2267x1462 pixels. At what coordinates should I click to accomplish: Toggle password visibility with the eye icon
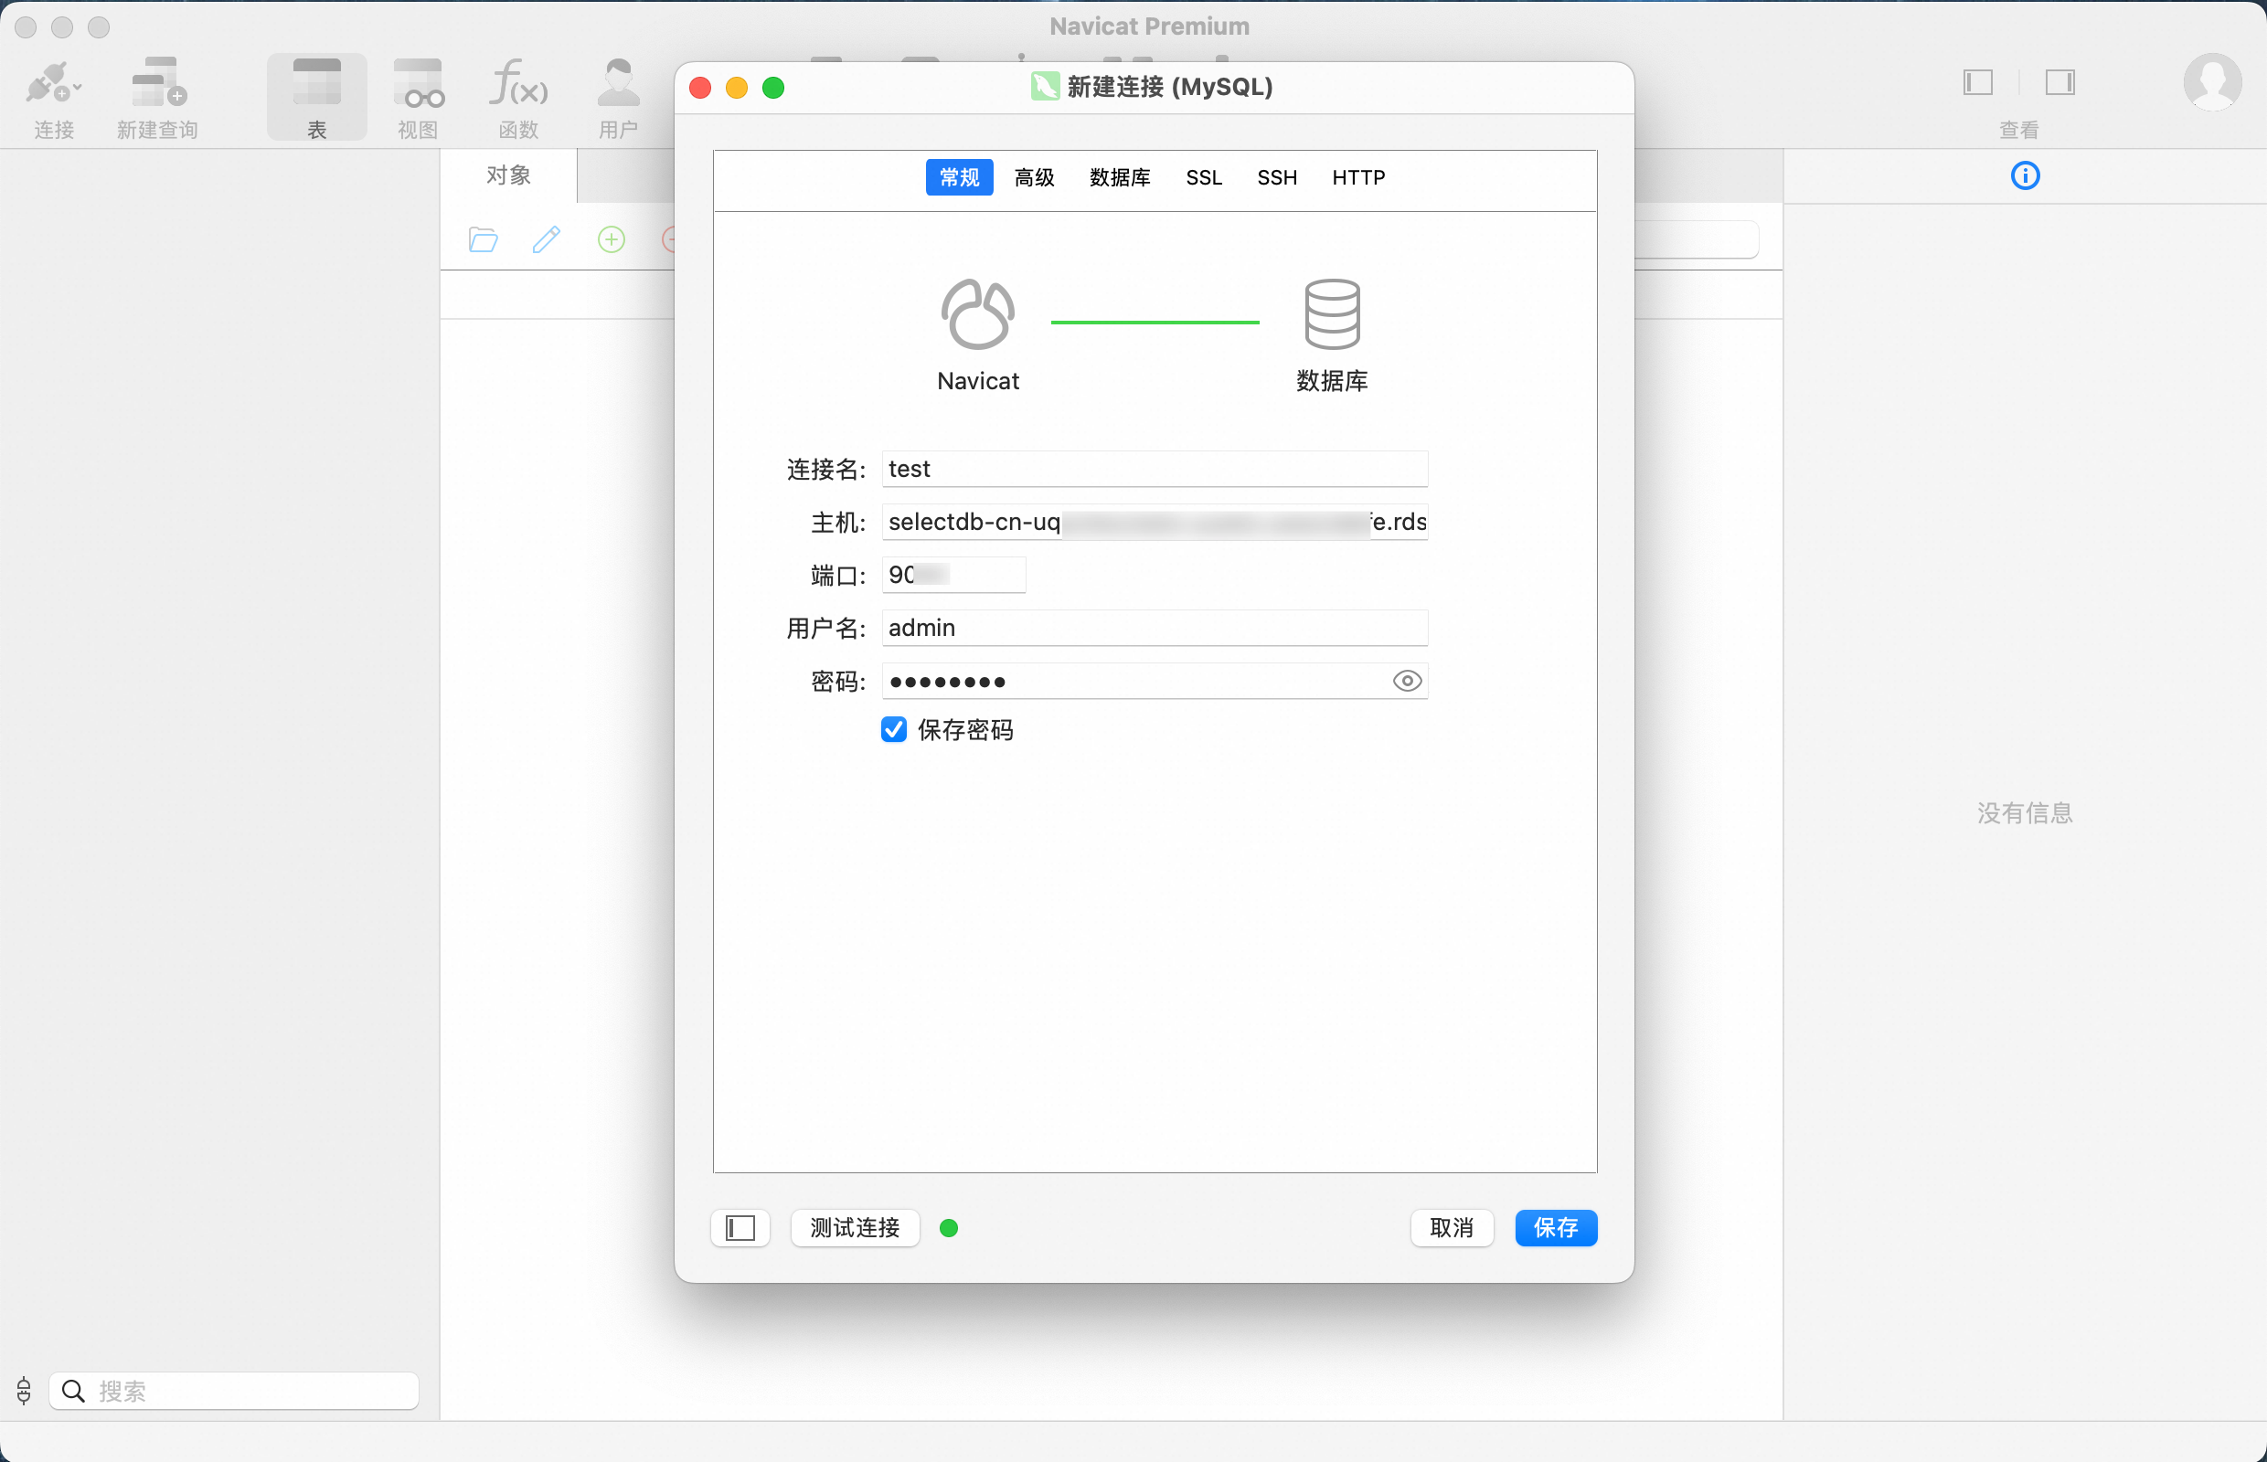pyautogui.click(x=1407, y=681)
